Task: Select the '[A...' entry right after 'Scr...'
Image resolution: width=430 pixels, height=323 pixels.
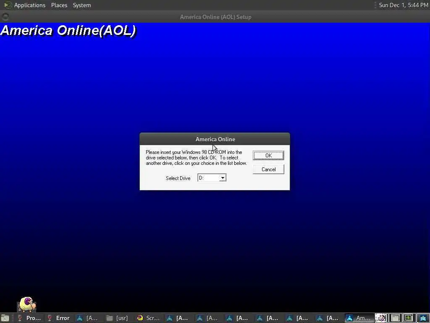Action: (x=178, y=318)
